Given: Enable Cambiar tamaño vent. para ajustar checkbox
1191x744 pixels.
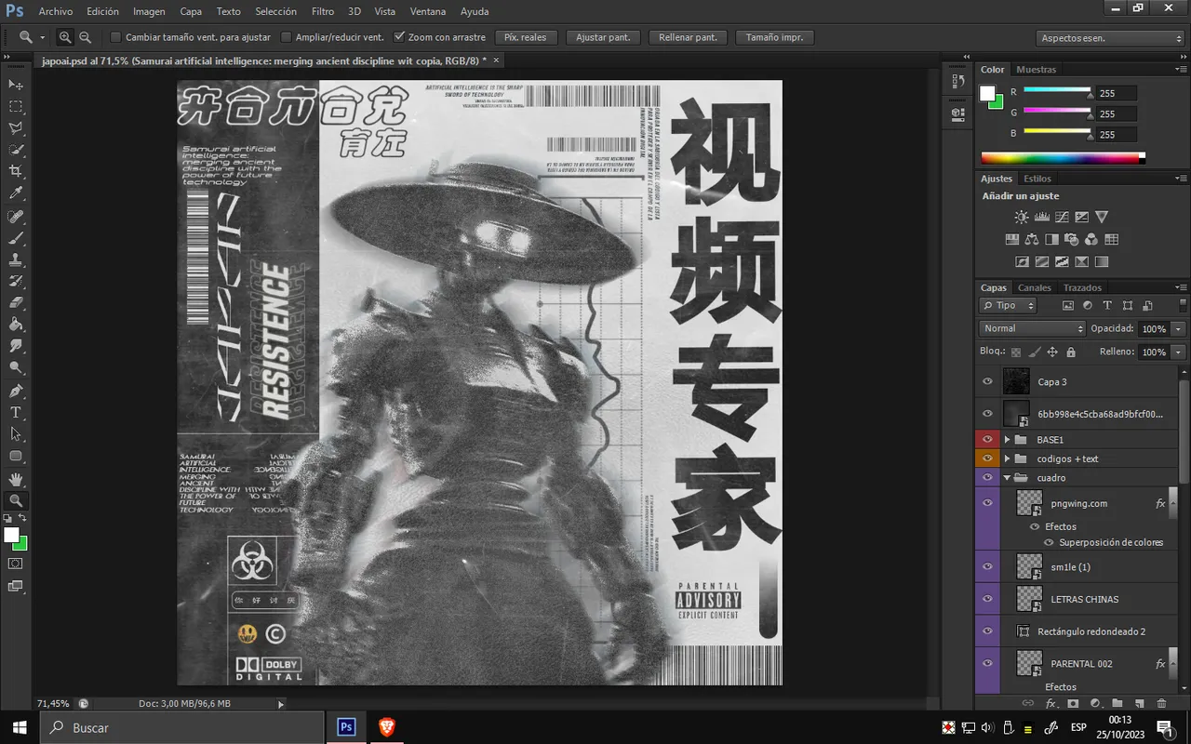Looking at the screenshot, I should [x=115, y=37].
